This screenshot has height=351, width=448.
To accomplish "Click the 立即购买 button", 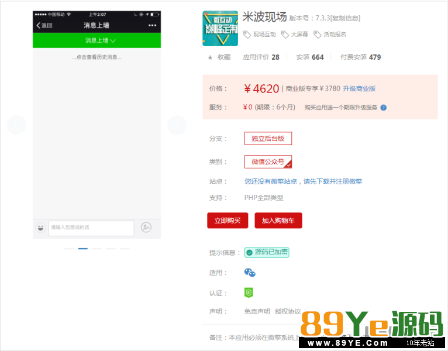I will [x=228, y=221].
